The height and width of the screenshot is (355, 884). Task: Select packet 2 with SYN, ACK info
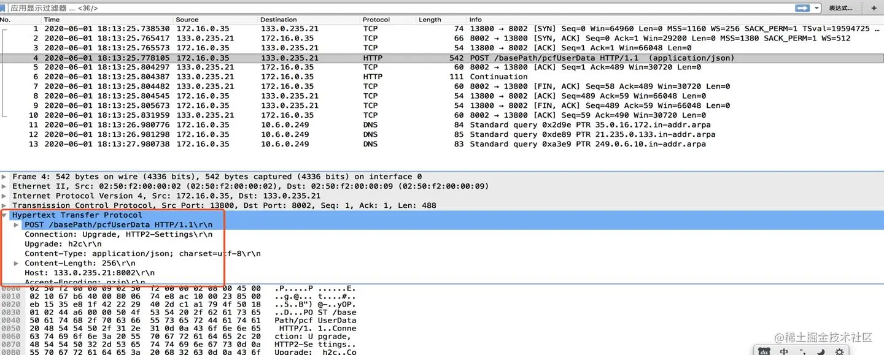442,38
